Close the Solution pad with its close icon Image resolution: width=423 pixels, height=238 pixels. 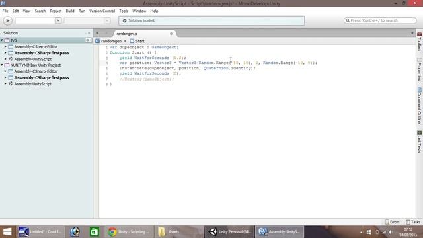[x=89, y=33]
